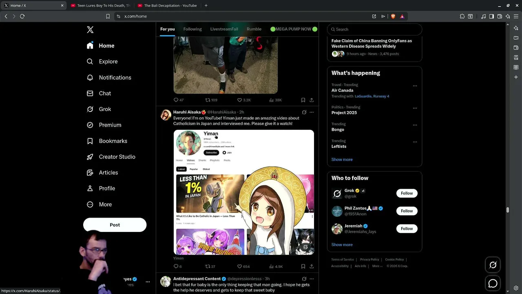The width and height of the screenshot is (522, 294).
Task: Follow Phil Zantos
Action: coord(407,211)
